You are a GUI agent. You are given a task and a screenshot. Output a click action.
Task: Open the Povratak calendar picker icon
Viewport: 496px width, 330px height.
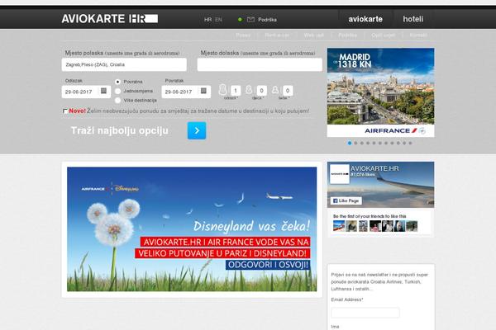click(x=203, y=91)
